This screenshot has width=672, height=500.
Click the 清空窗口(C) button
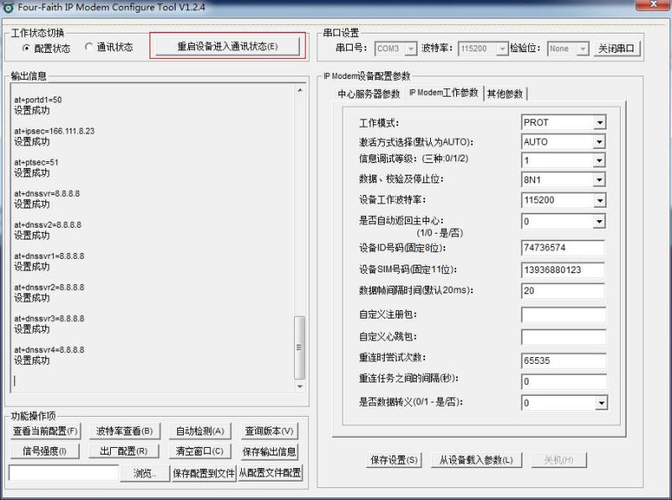[x=200, y=451]
